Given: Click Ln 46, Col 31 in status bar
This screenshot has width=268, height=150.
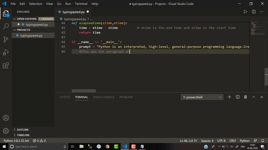Looking at the screenshot, I should pos(188,141).
